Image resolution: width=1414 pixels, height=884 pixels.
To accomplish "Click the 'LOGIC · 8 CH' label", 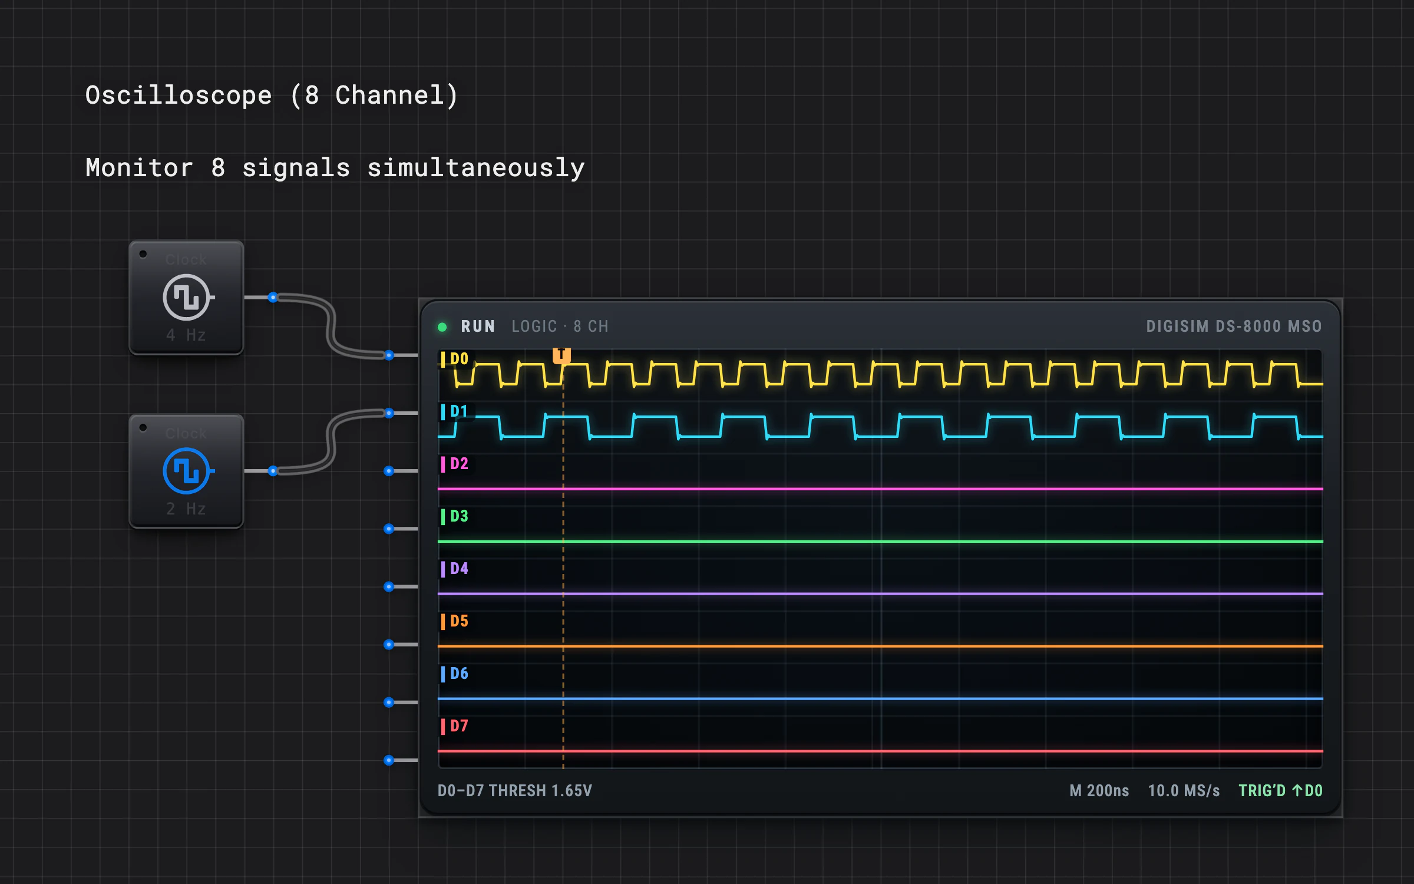I will (560, 326).
